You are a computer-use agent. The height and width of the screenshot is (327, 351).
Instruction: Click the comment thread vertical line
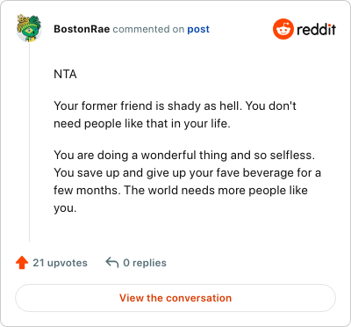coord(29,142)
